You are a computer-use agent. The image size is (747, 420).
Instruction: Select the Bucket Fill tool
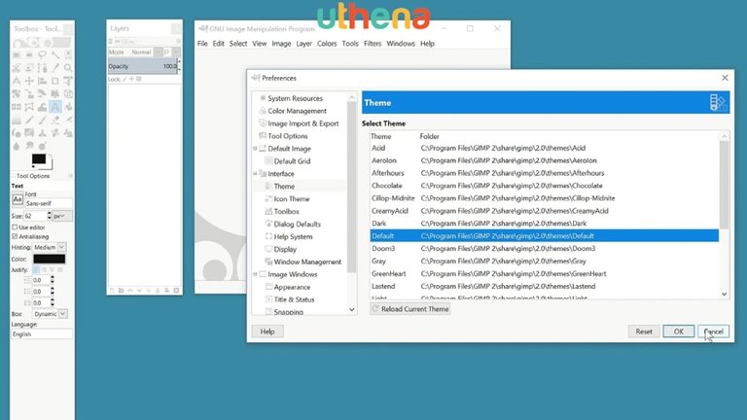click(68, 107)
